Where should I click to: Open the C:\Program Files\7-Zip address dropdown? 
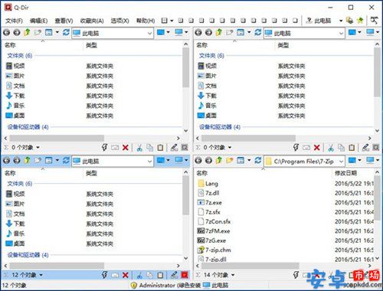click(x=341, y=162)
